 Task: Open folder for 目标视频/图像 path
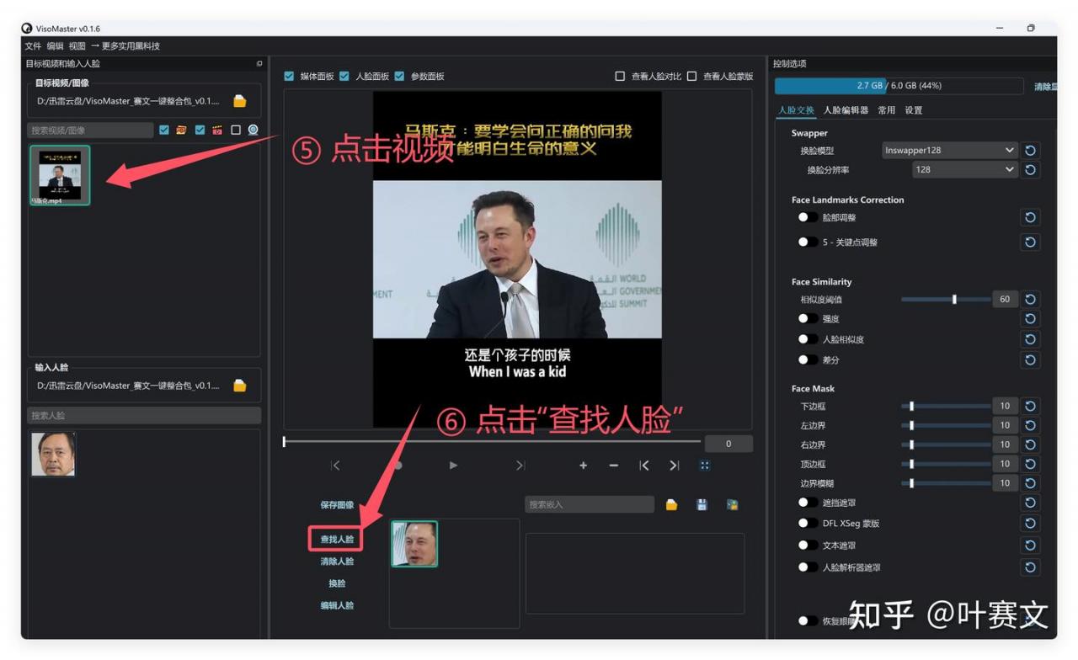click(240, 101)
